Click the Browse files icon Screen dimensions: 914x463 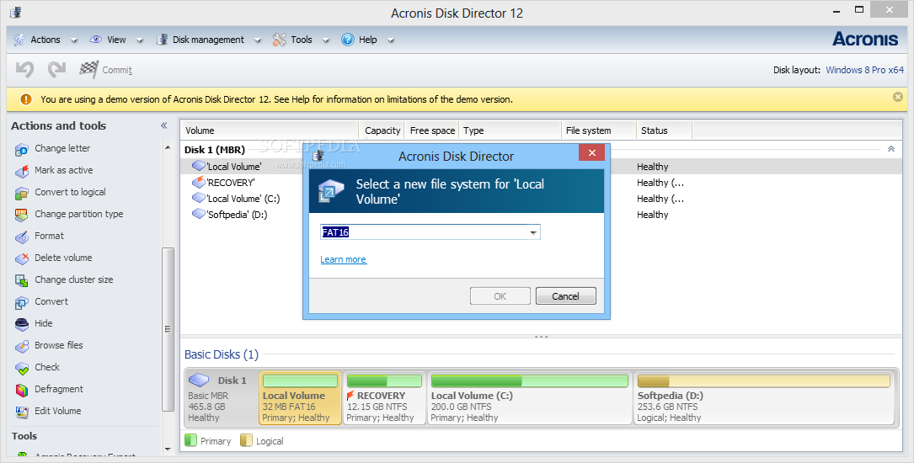22,346
